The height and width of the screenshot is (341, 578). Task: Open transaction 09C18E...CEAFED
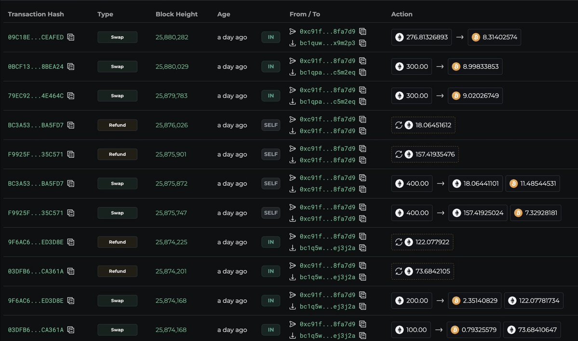point(36,37)
